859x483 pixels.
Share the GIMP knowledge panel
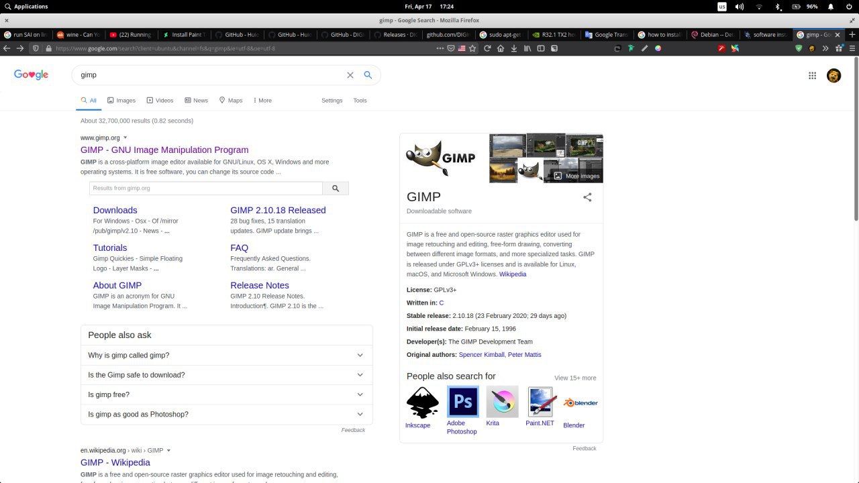point(587,197)
